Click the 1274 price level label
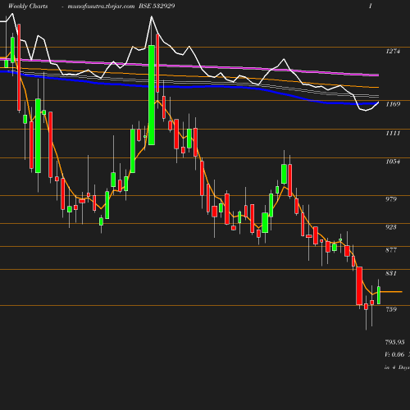Viewport: 410px width, 410px height. pos(393,51)
